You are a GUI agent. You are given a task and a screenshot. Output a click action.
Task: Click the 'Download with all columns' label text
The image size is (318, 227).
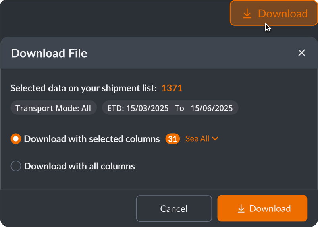79,166
